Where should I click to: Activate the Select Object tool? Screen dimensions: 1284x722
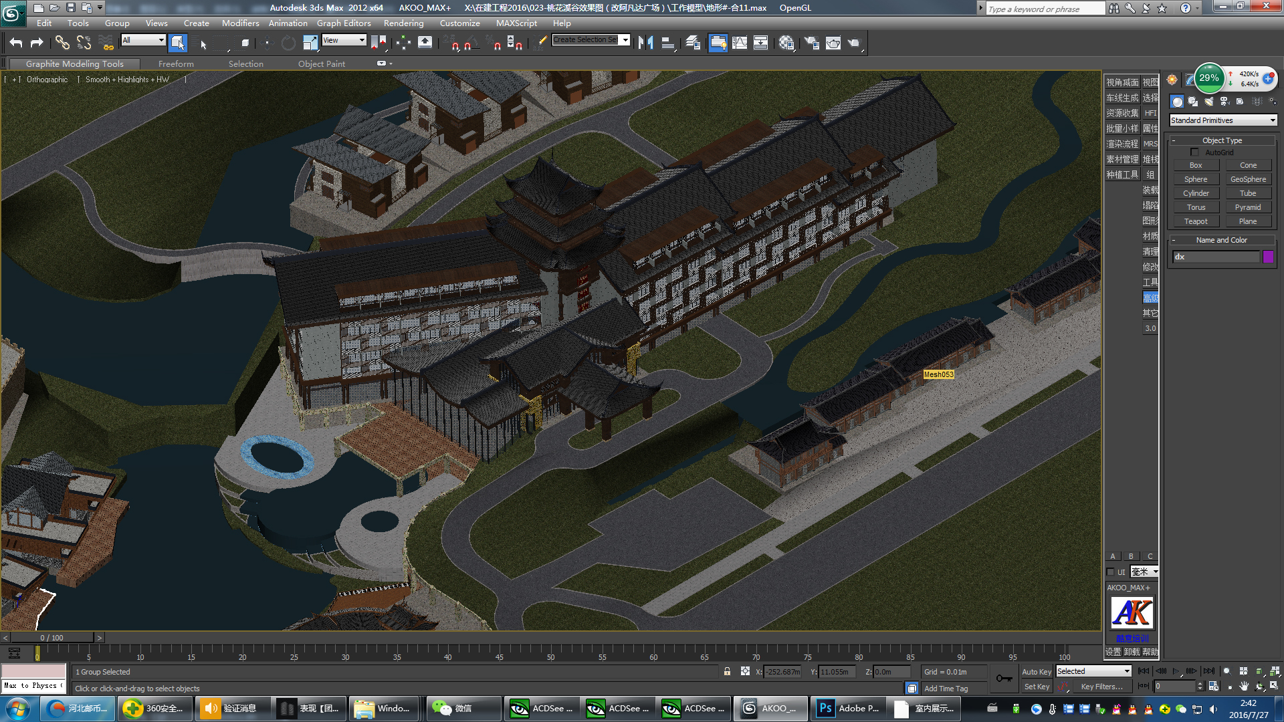177,43
